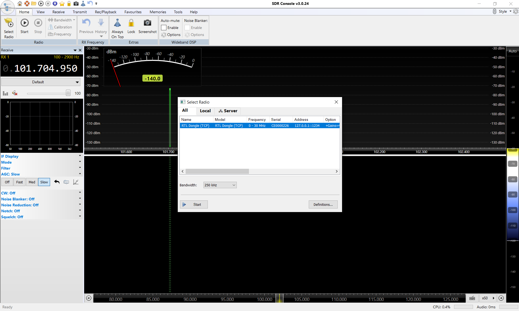Click the Screenshot camera icon
Image resolution: width=519 pixels, height=311 pixels.
pos(147,23)
